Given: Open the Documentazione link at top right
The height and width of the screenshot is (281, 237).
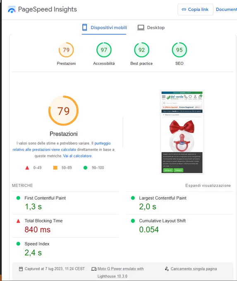Looking at the screenshot, I should pos(226,10).
